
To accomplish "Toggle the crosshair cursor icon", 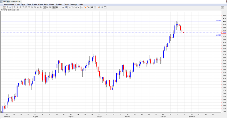I will pyautogui.click(x=54, y=7).
